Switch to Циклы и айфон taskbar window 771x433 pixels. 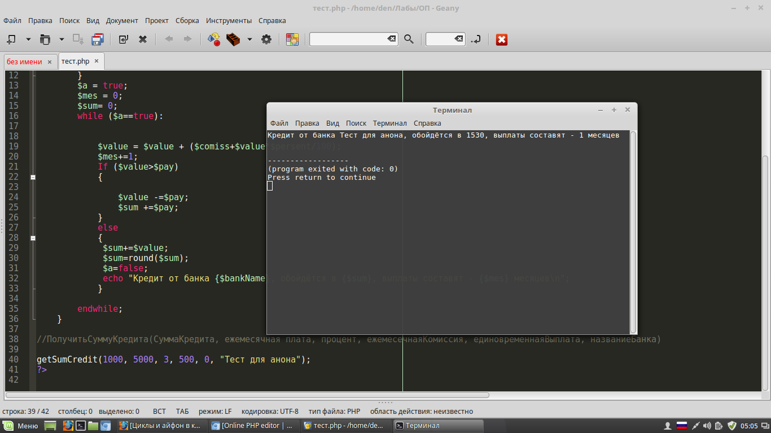[x=161, y=426]
